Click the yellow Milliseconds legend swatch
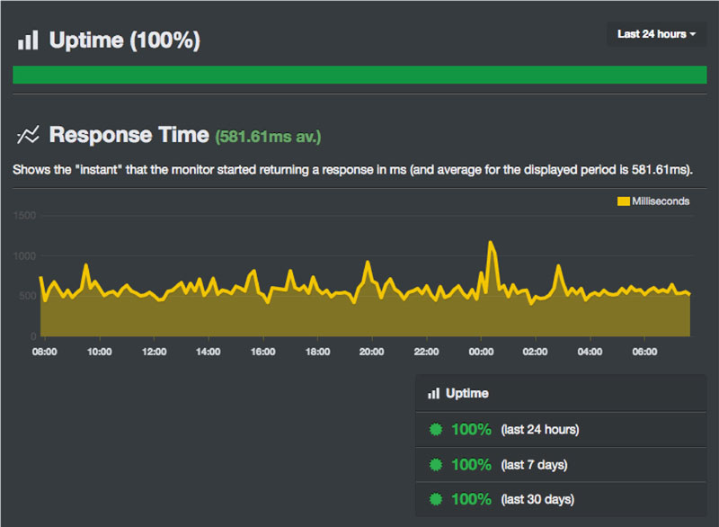The image size is (719, 527). coord(623,201)
